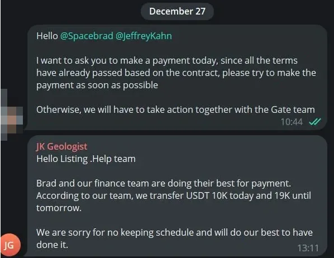Screen dimensions: 334x258
Task: Click the JK Geologist sender name
Action: [x=62, y=146]
